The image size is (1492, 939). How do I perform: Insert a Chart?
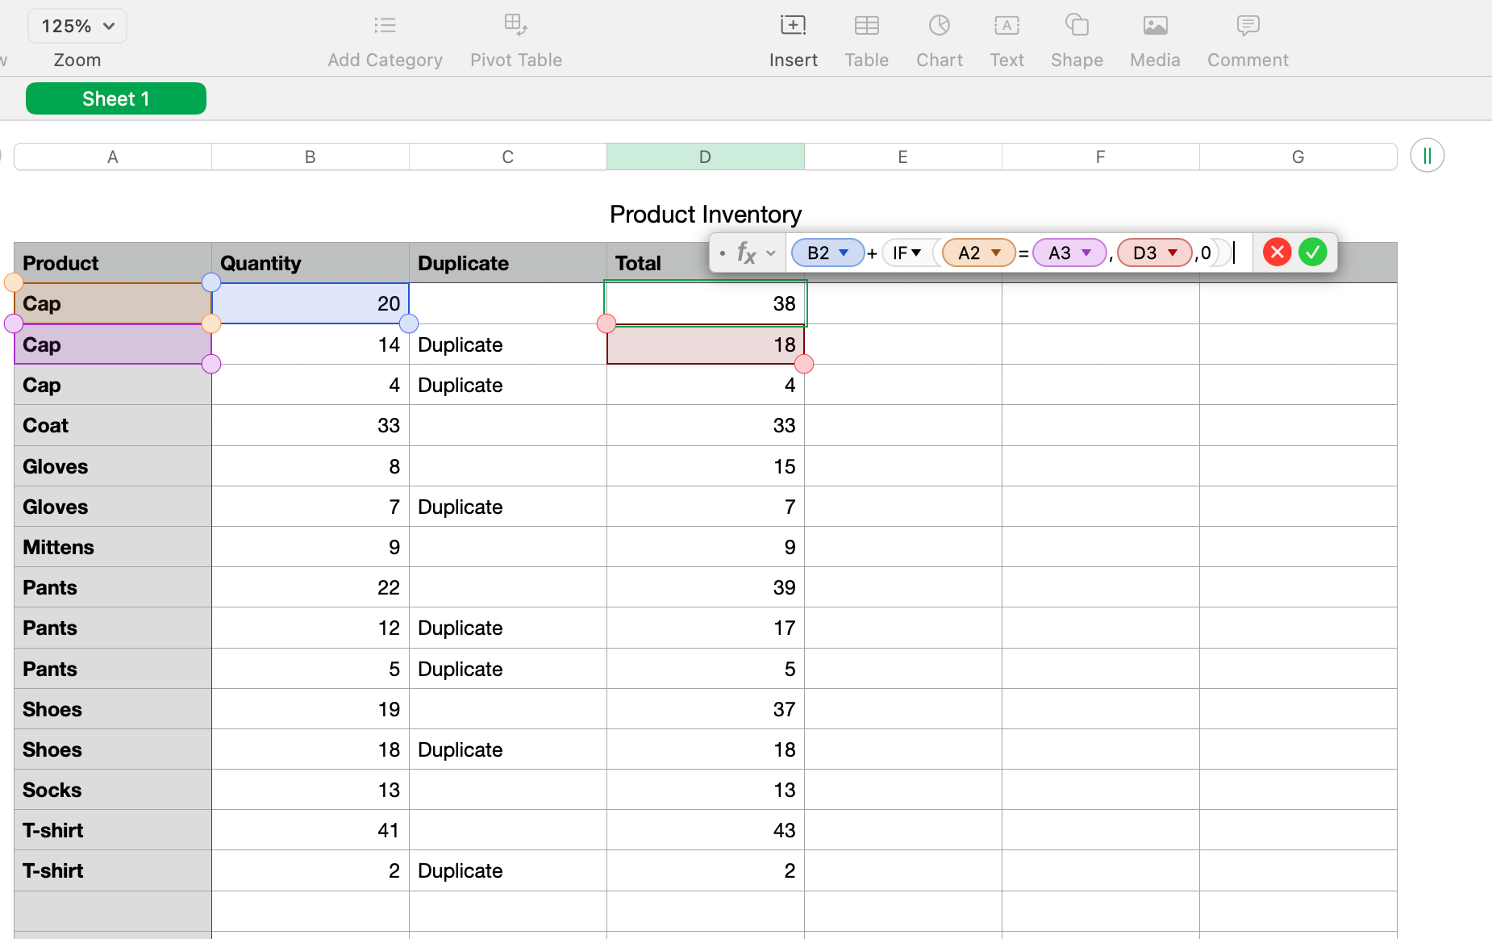tap(938, 25)
